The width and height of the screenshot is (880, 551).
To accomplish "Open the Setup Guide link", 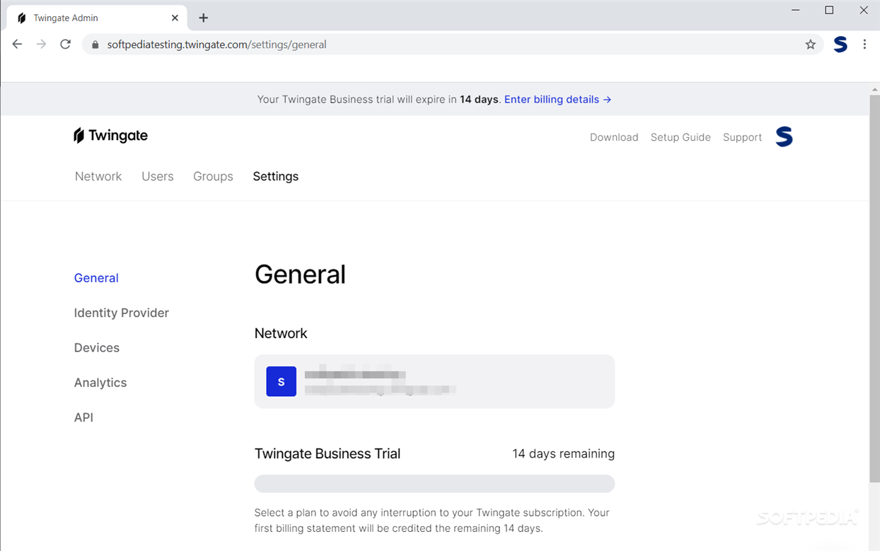I will pyautogui.click(x=681, y=137).
